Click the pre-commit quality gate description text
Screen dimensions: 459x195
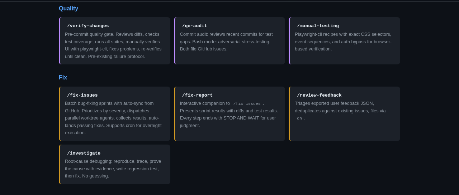[113, 45]
